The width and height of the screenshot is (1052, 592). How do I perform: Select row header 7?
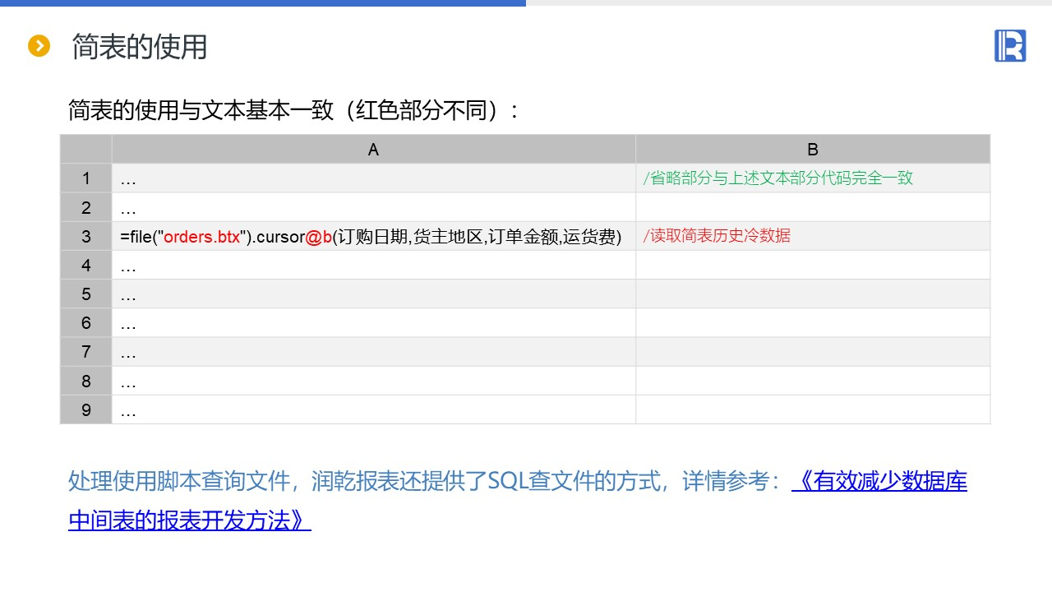click(x=85, y=352)
